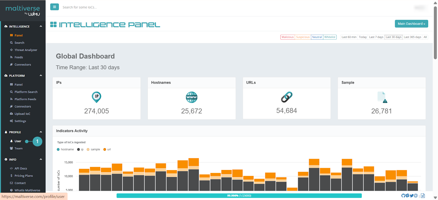Open the Pricing Plans link
Screen dimensions: 438x200
click(x=24, y=176)
